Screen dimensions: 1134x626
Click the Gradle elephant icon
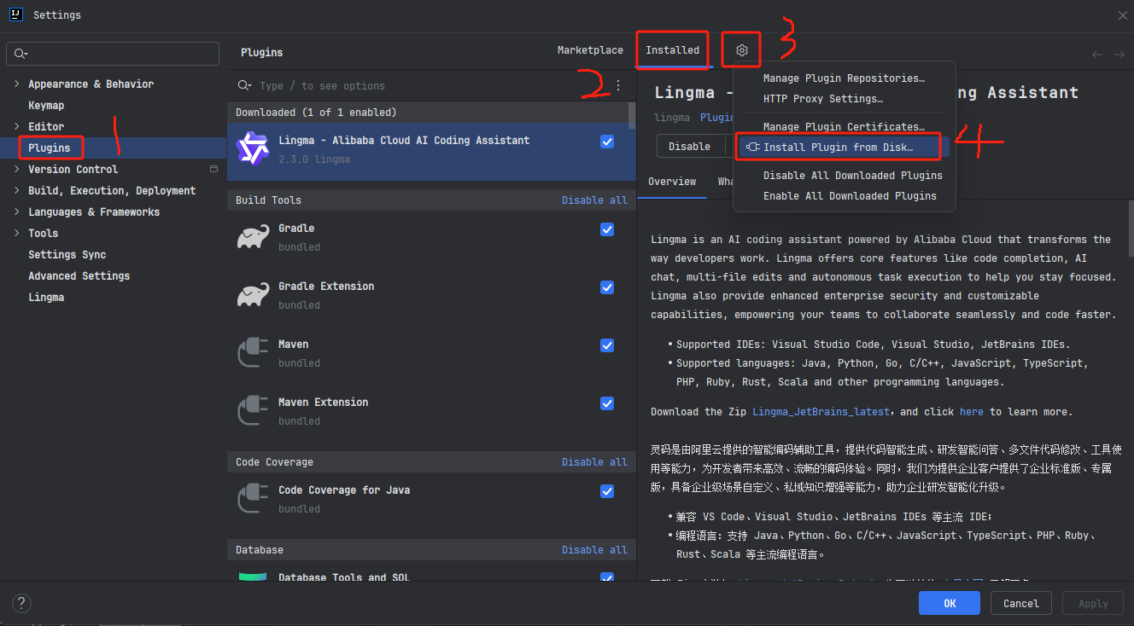[x=253, y=237]
